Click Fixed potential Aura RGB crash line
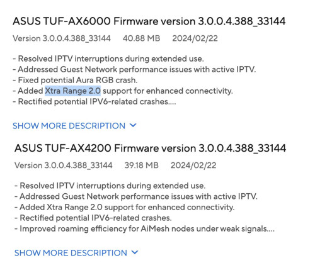 (75, 80)
